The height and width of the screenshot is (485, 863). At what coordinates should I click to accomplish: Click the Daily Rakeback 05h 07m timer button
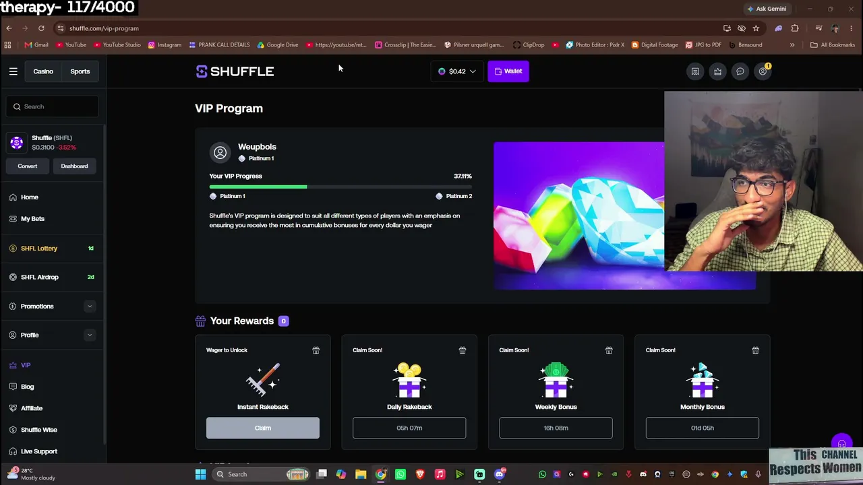coord(409,428)
